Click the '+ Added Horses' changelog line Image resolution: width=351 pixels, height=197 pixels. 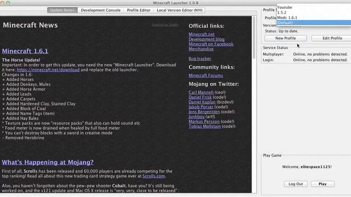(x=18, y=80)
